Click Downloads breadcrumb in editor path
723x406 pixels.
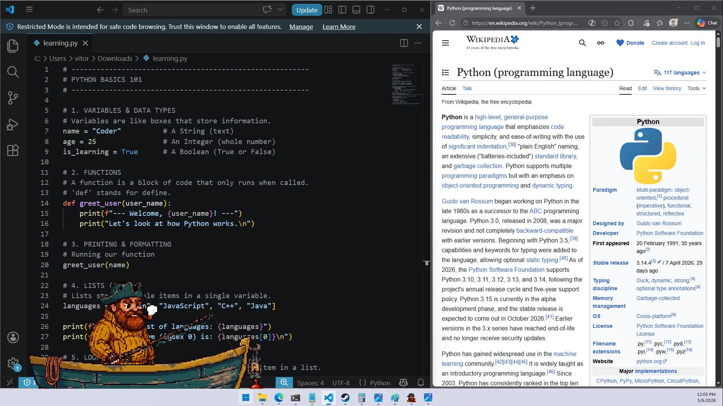pyautogui.click(x=115, y=58)
